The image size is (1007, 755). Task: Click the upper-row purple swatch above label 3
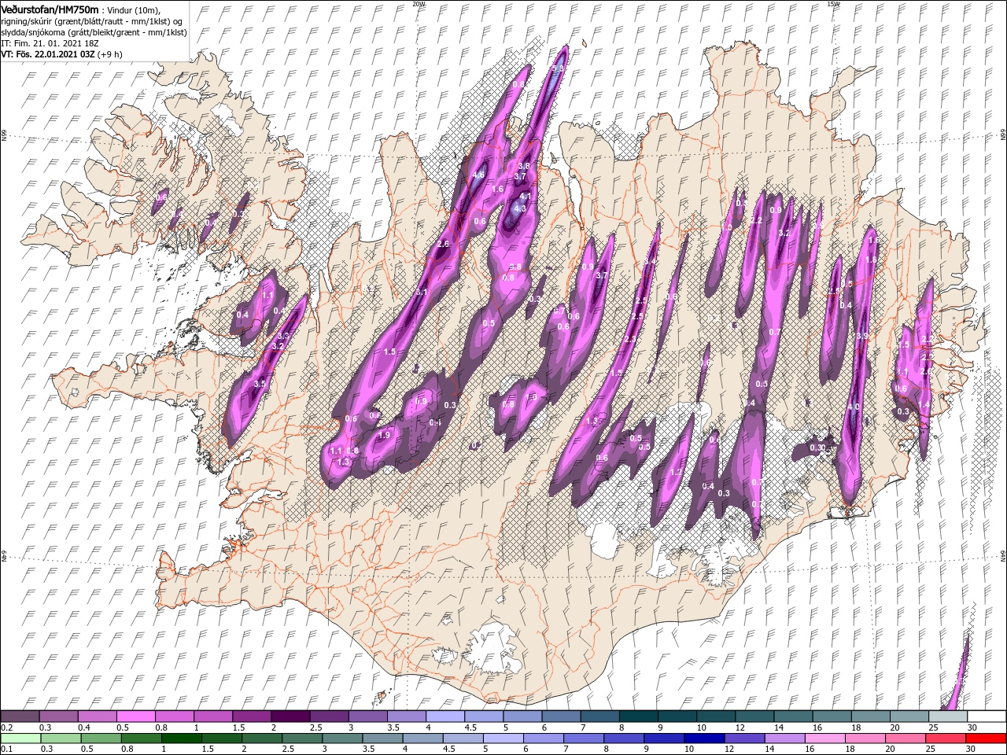pyautogui.click(x=367, y=716)
